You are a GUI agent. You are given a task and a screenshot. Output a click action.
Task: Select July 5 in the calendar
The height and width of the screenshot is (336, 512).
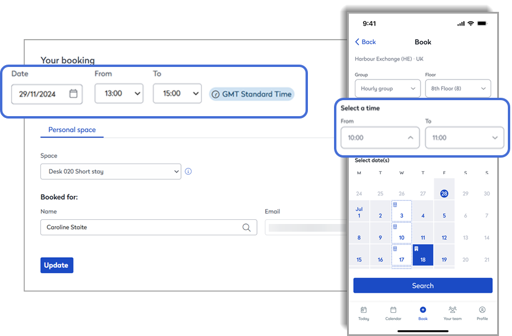[x=444, y=212]
